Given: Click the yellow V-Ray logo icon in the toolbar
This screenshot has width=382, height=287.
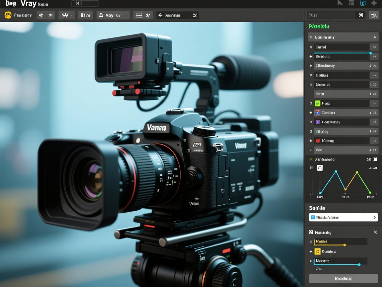Looking at the screenshot, I should coord(8,15).
